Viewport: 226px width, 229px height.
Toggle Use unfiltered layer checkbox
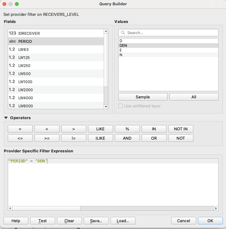point(120,106)
